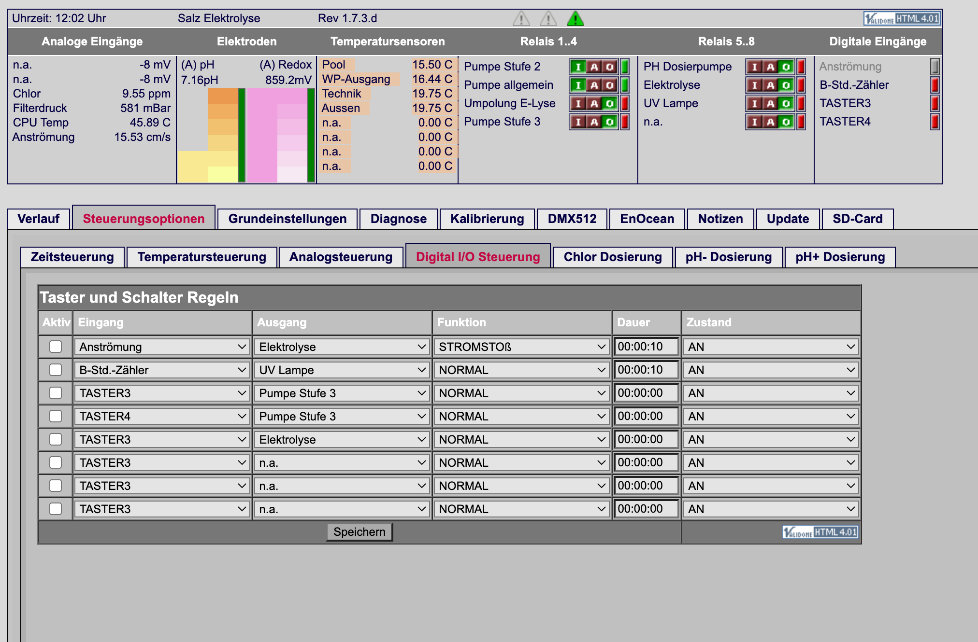Set Elektrolyse relay to I

click(x=754, y=85)
